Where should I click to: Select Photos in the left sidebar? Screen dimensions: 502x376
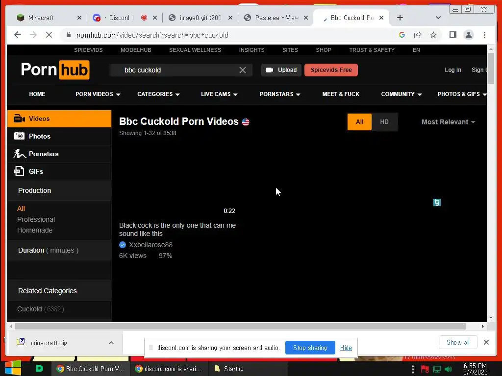pyautogui.click(x=59, y=136)
